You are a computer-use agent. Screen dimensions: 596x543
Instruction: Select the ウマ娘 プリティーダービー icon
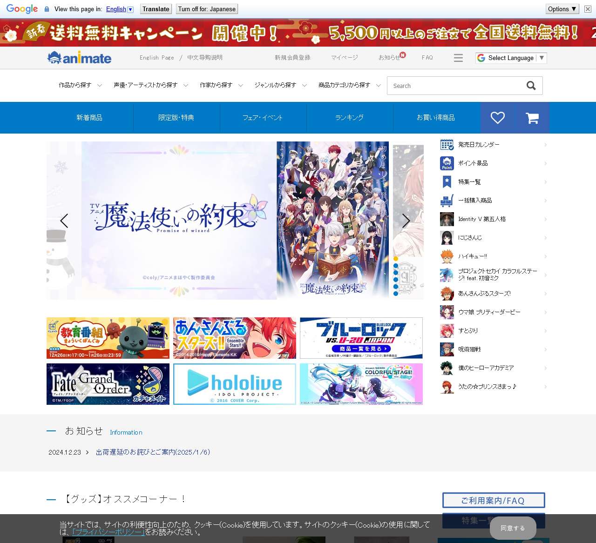pos(447,312)
